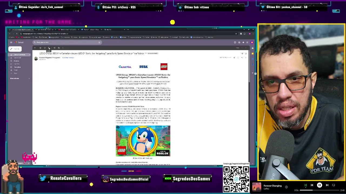Open the starred messages folder
The height and width of the screenshot is (194, 346).
click(x=18, y=58)
